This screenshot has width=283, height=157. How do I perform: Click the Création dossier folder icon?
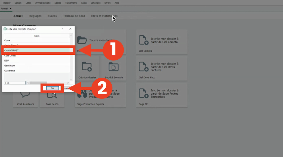(x=87, y=66)
